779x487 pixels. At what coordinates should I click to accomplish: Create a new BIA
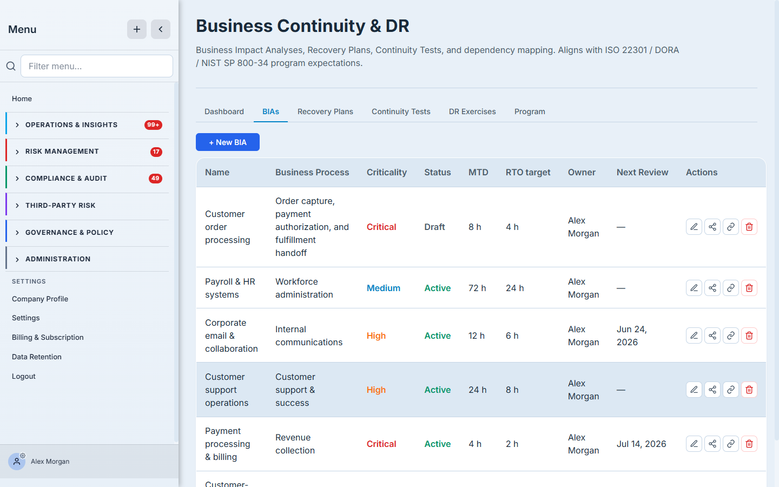[x=228, y=142]
